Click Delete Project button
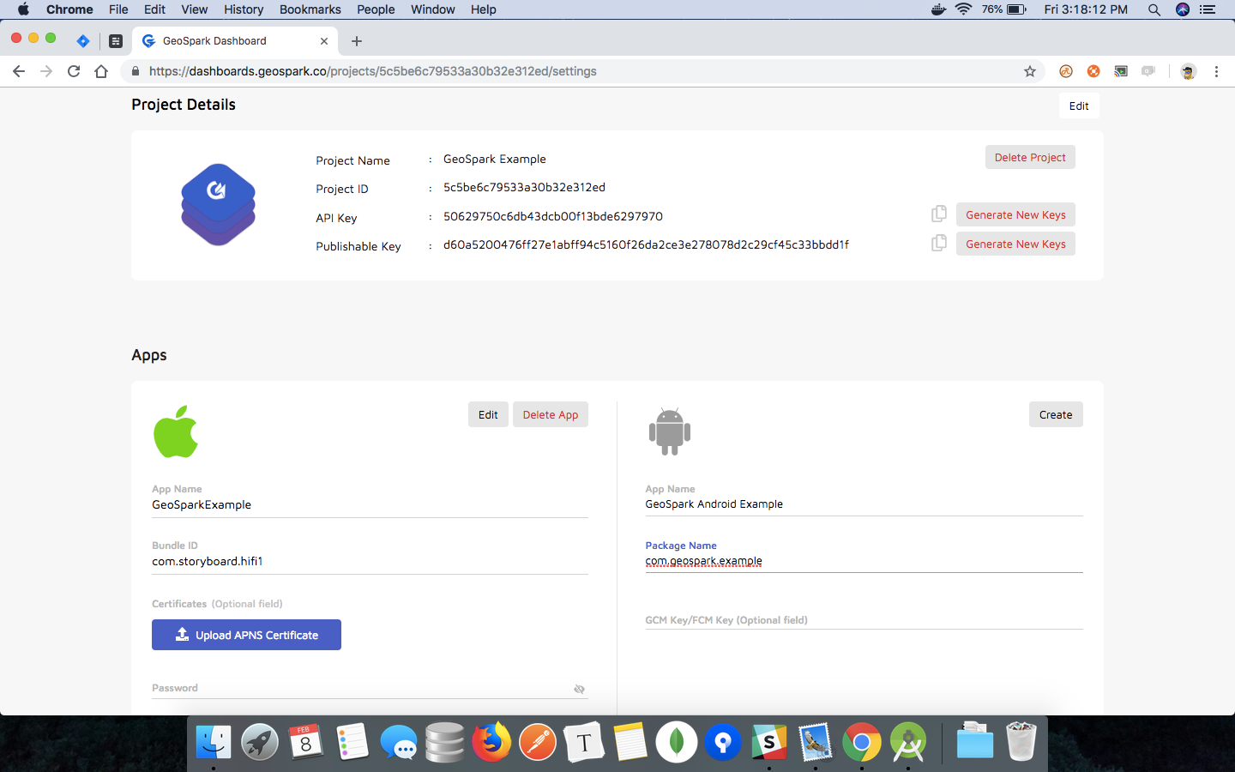Viewport: 1235px width, 772px height. (x=1030, y=157)
